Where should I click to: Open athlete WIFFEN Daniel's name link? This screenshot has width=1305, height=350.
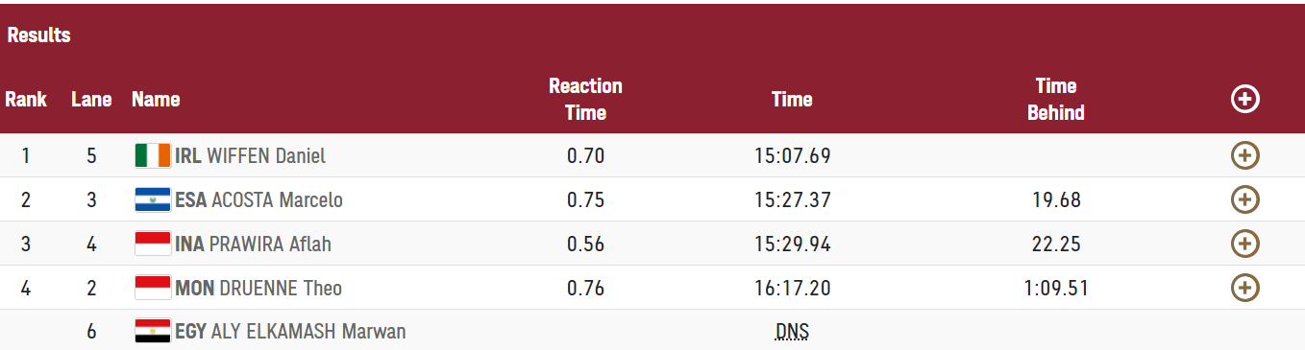266,155
